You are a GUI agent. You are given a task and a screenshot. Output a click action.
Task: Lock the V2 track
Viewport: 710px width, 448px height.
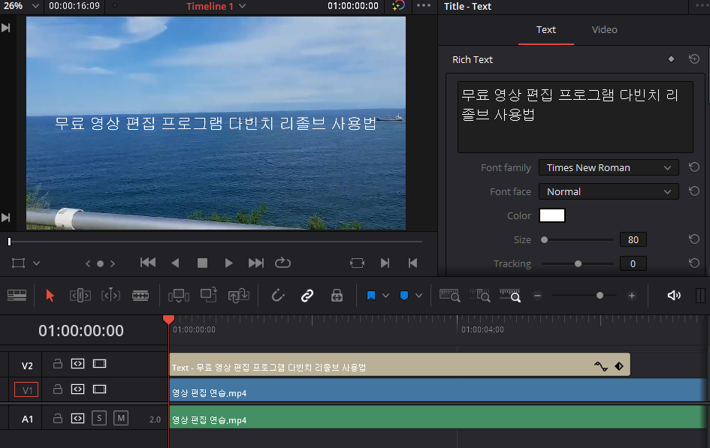[58, 363]
